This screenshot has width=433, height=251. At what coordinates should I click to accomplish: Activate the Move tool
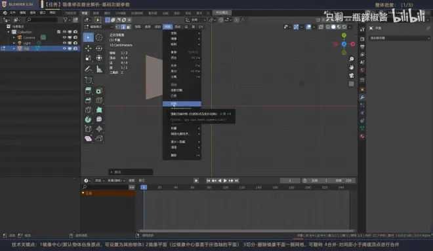click(88, 48)
